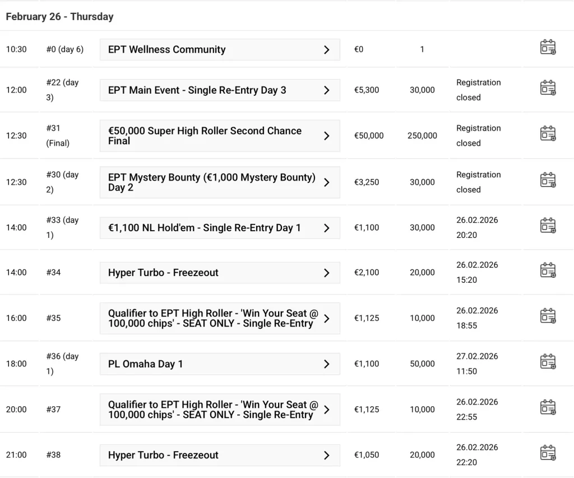574x478 pixels.
Task: Open the 20:00 qualifier event #37
Action: pos(220,410)
